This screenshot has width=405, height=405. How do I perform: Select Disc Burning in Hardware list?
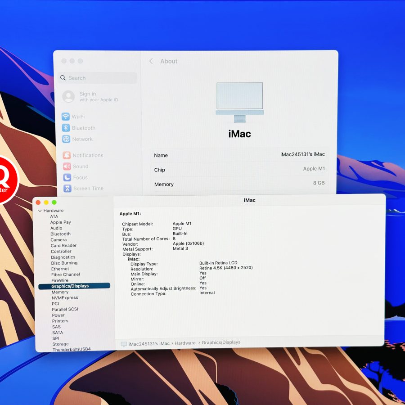click(64, 263)
